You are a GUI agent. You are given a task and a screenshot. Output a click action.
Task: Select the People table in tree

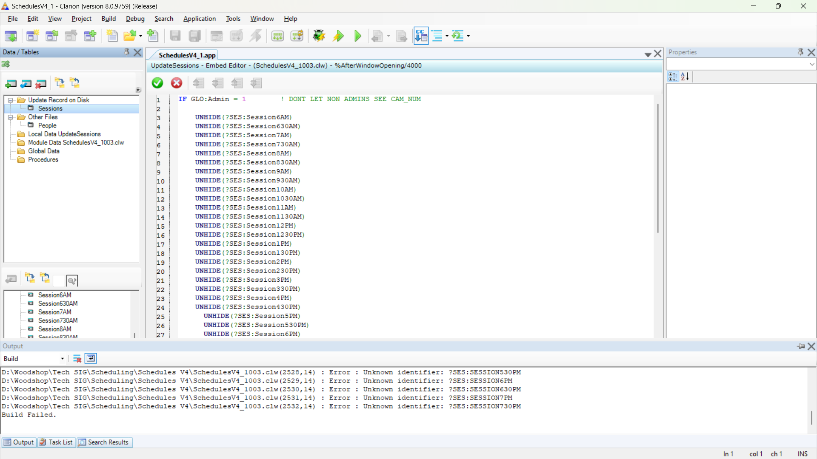(x=47, y=126)
